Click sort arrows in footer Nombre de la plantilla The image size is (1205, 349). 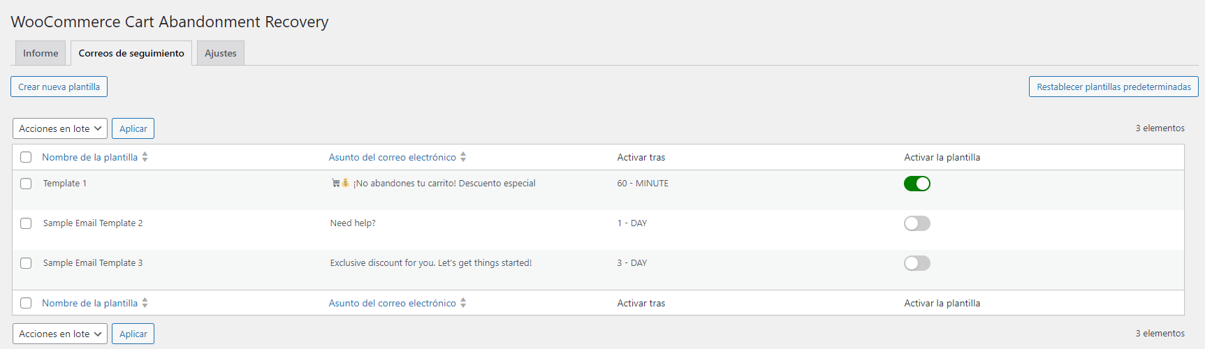pos(145,303)
